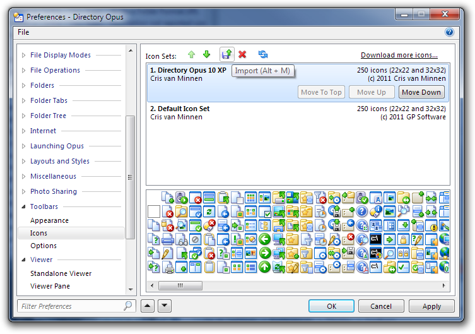Go to next page with down triangle button

[165, 306]
